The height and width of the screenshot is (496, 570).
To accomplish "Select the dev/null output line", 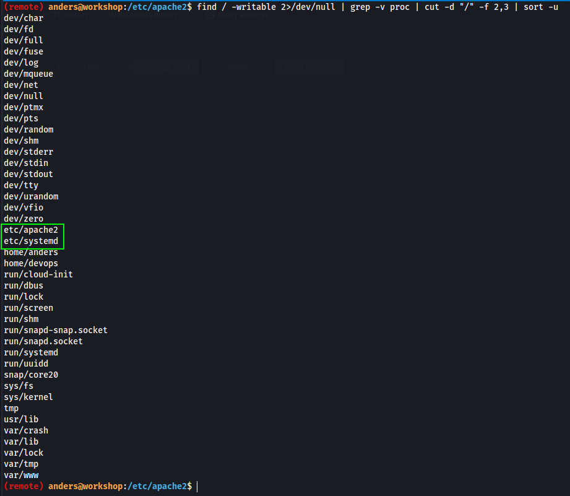I will point(24,96).
